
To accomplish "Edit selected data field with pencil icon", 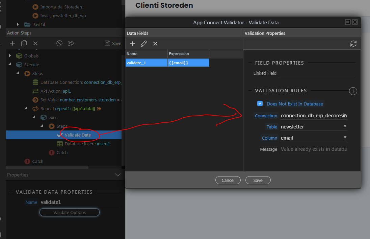I will (x=144, y=44).
